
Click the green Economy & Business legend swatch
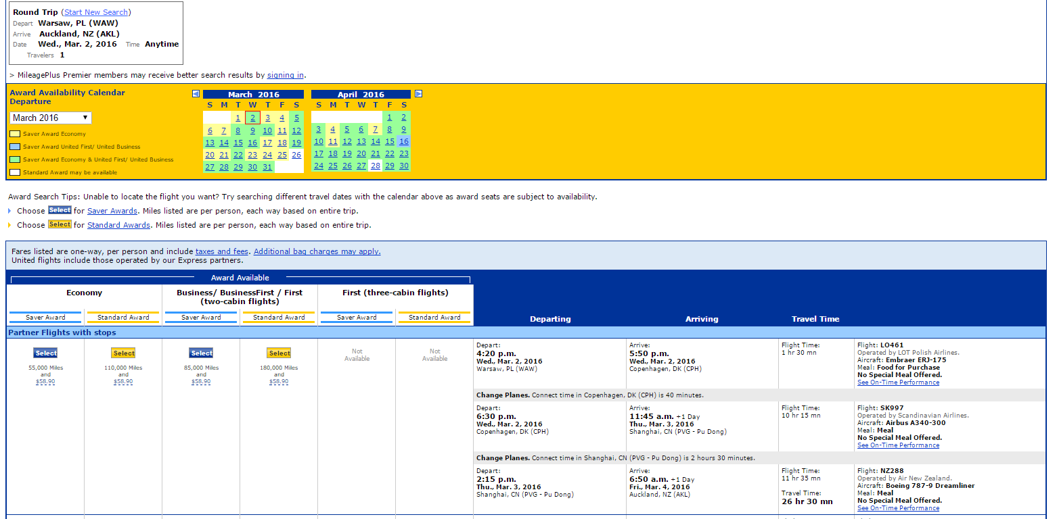pyautogui.click(x=15, y=159)
